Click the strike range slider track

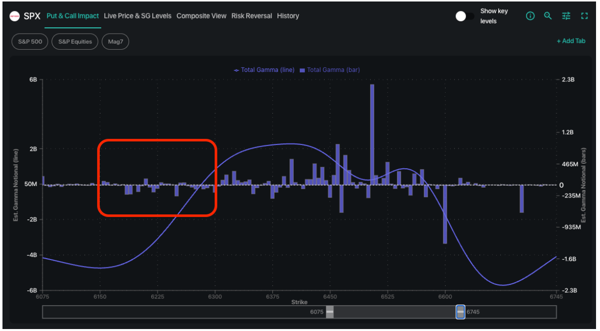[x=299, y=312]
